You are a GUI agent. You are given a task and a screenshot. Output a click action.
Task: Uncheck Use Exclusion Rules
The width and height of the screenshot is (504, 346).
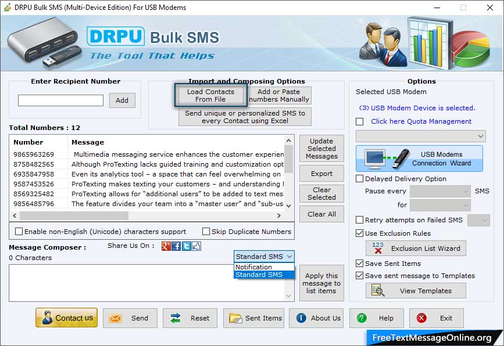[360, 233]
